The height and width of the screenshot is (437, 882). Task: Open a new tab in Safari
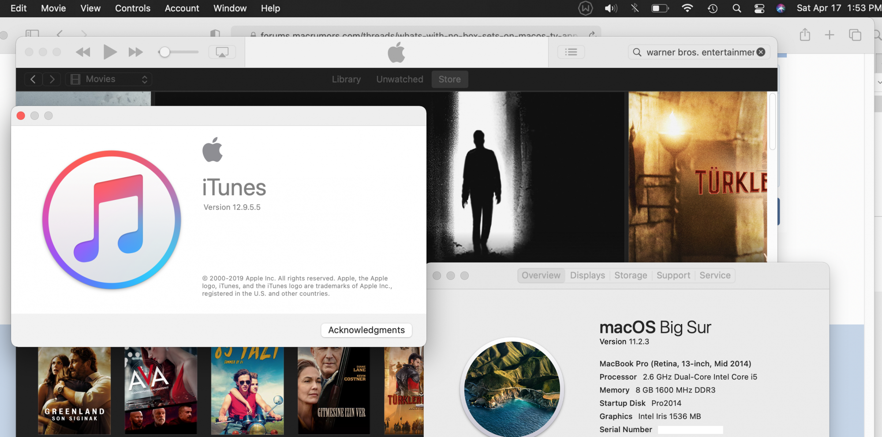click(x=830, y=35)
